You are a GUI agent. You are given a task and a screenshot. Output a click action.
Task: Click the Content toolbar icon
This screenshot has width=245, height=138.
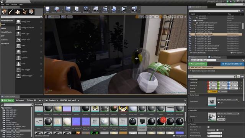68,9
